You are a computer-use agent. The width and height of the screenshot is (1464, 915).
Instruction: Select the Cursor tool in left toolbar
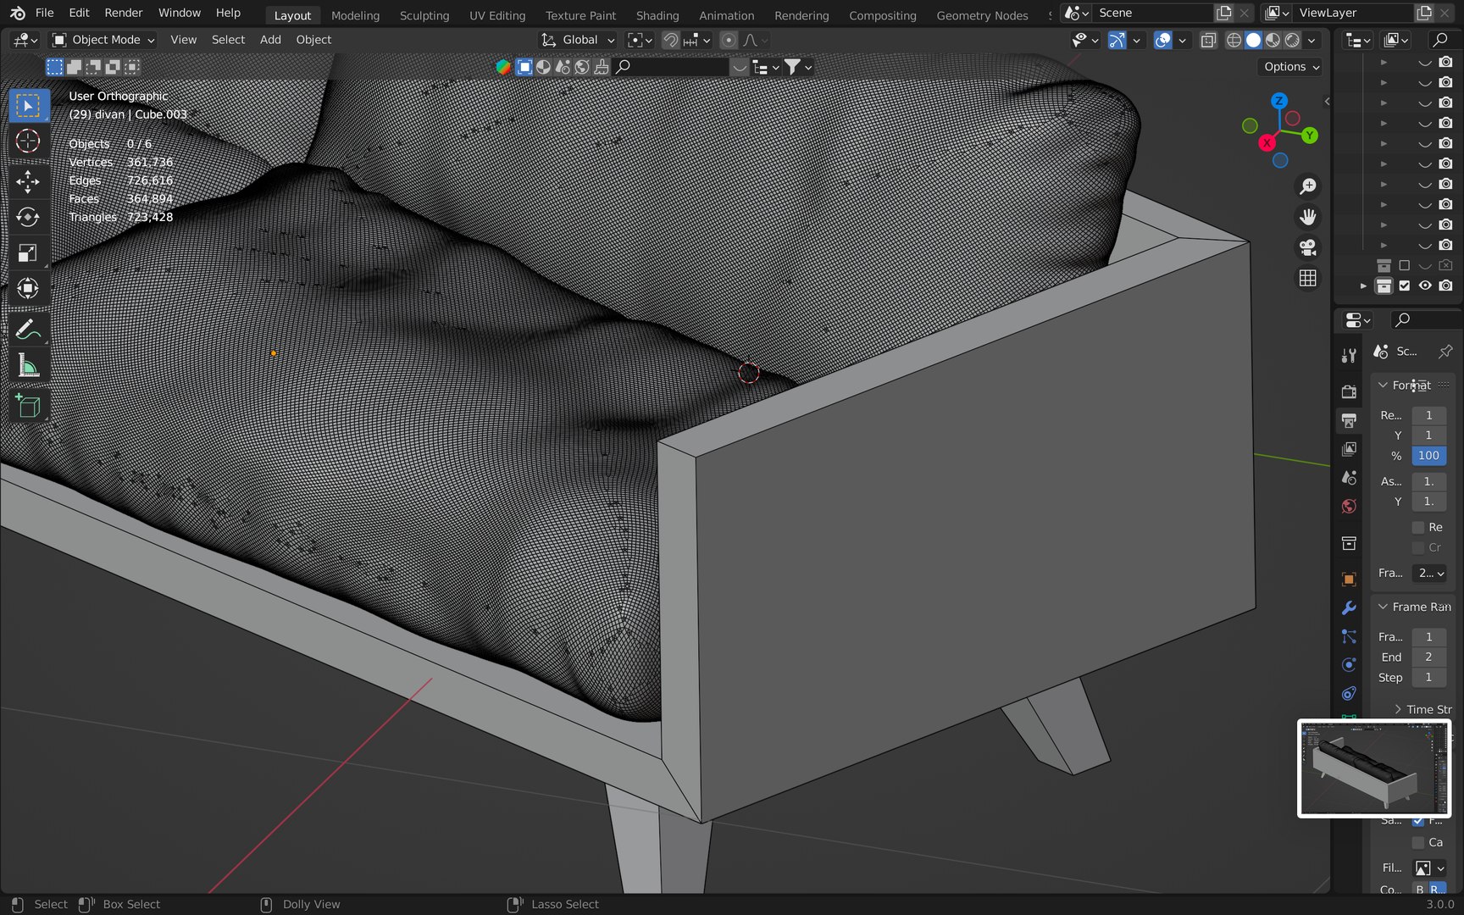28,141
